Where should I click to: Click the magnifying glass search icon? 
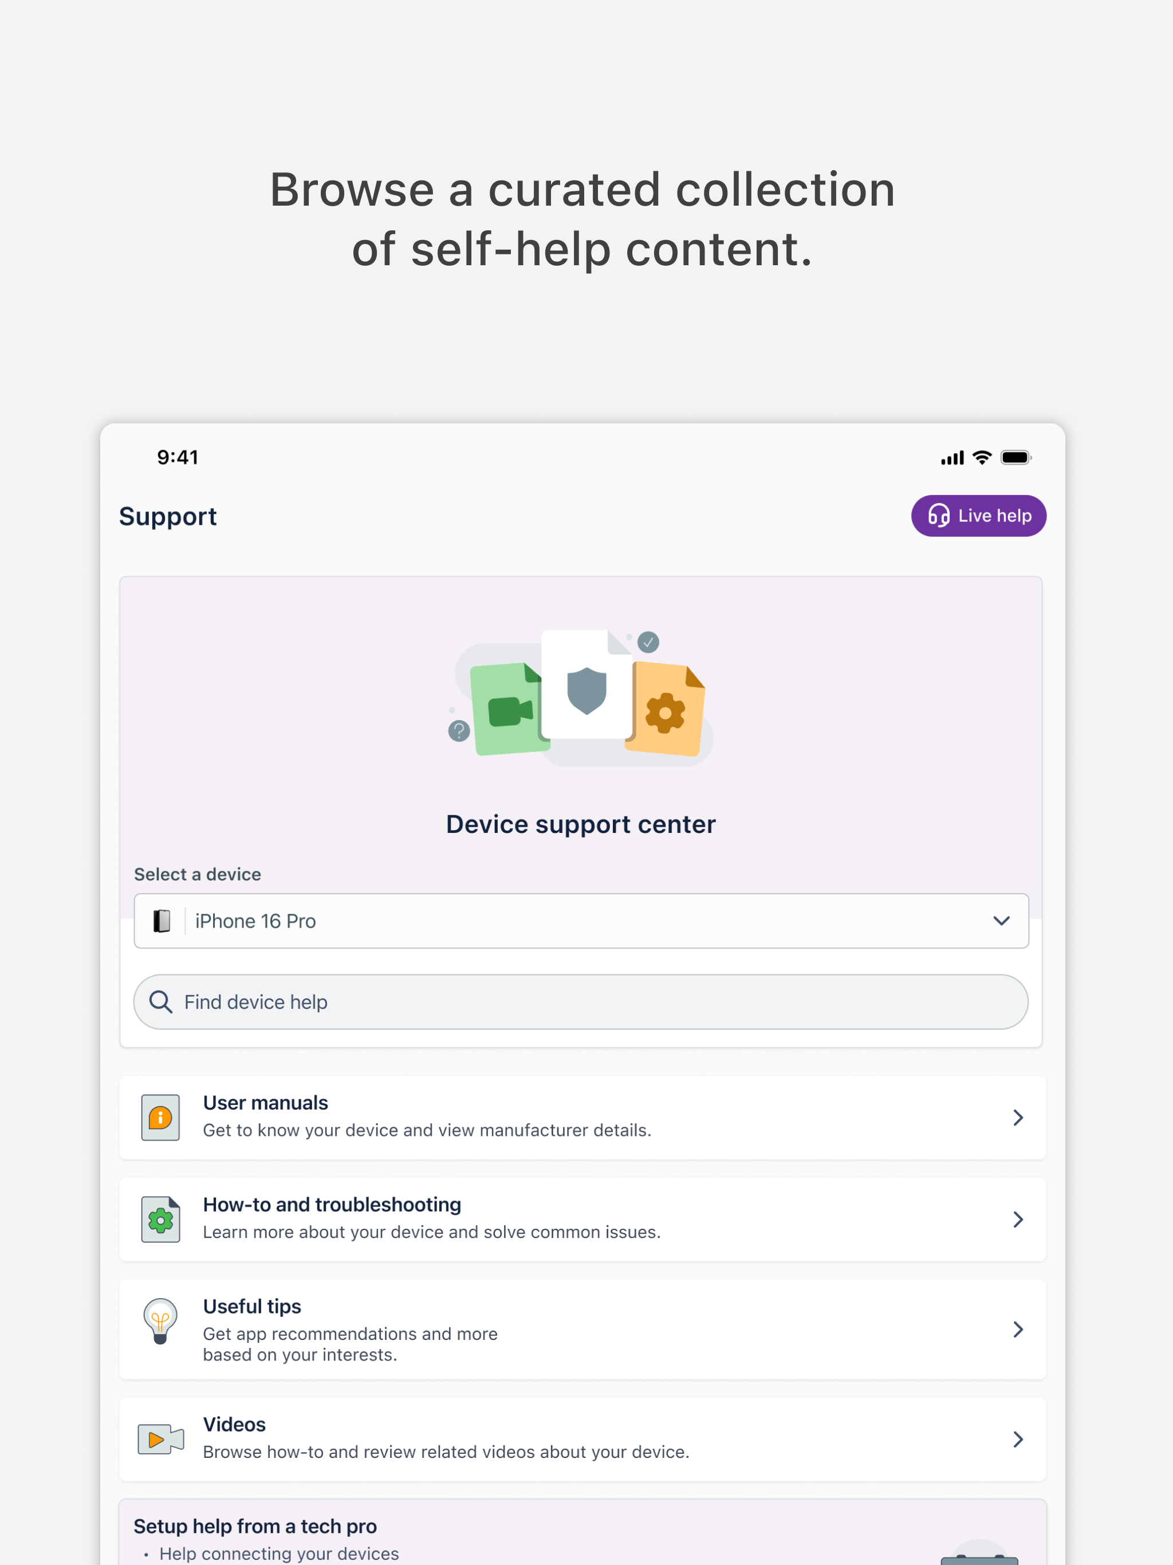[160, 1002]
